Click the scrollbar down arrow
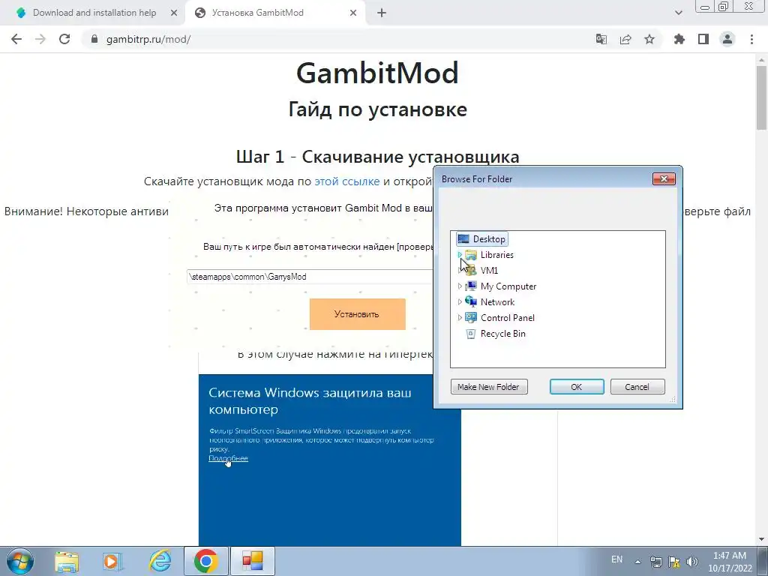Image resolution: width=768 pixels, height=576 pixels. 762,540
